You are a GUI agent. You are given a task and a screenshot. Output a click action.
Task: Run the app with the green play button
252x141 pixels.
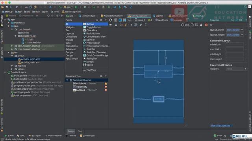coord(76,7)
